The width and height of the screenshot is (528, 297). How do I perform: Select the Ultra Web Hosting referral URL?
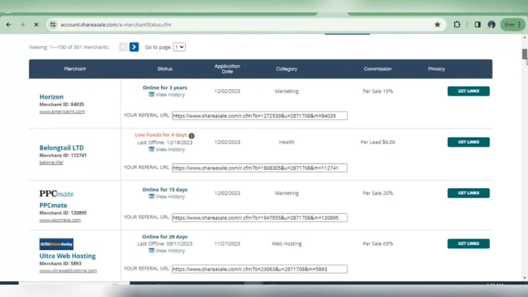click(x=260, y=269)
